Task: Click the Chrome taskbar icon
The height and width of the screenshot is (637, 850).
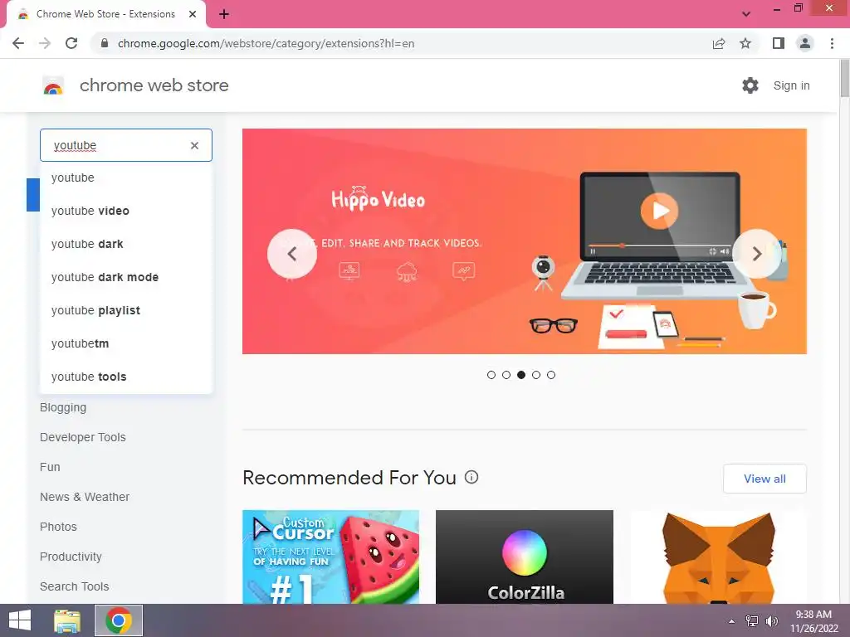Action: point(119,620)
